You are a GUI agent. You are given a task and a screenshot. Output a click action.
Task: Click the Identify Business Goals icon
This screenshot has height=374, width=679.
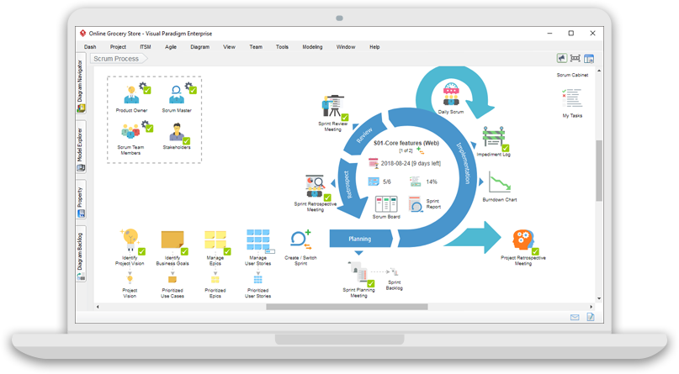click(x=172, y=240)
